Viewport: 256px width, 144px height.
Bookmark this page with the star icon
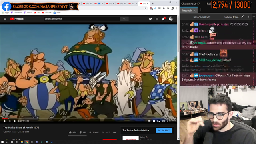click(146, 8)
